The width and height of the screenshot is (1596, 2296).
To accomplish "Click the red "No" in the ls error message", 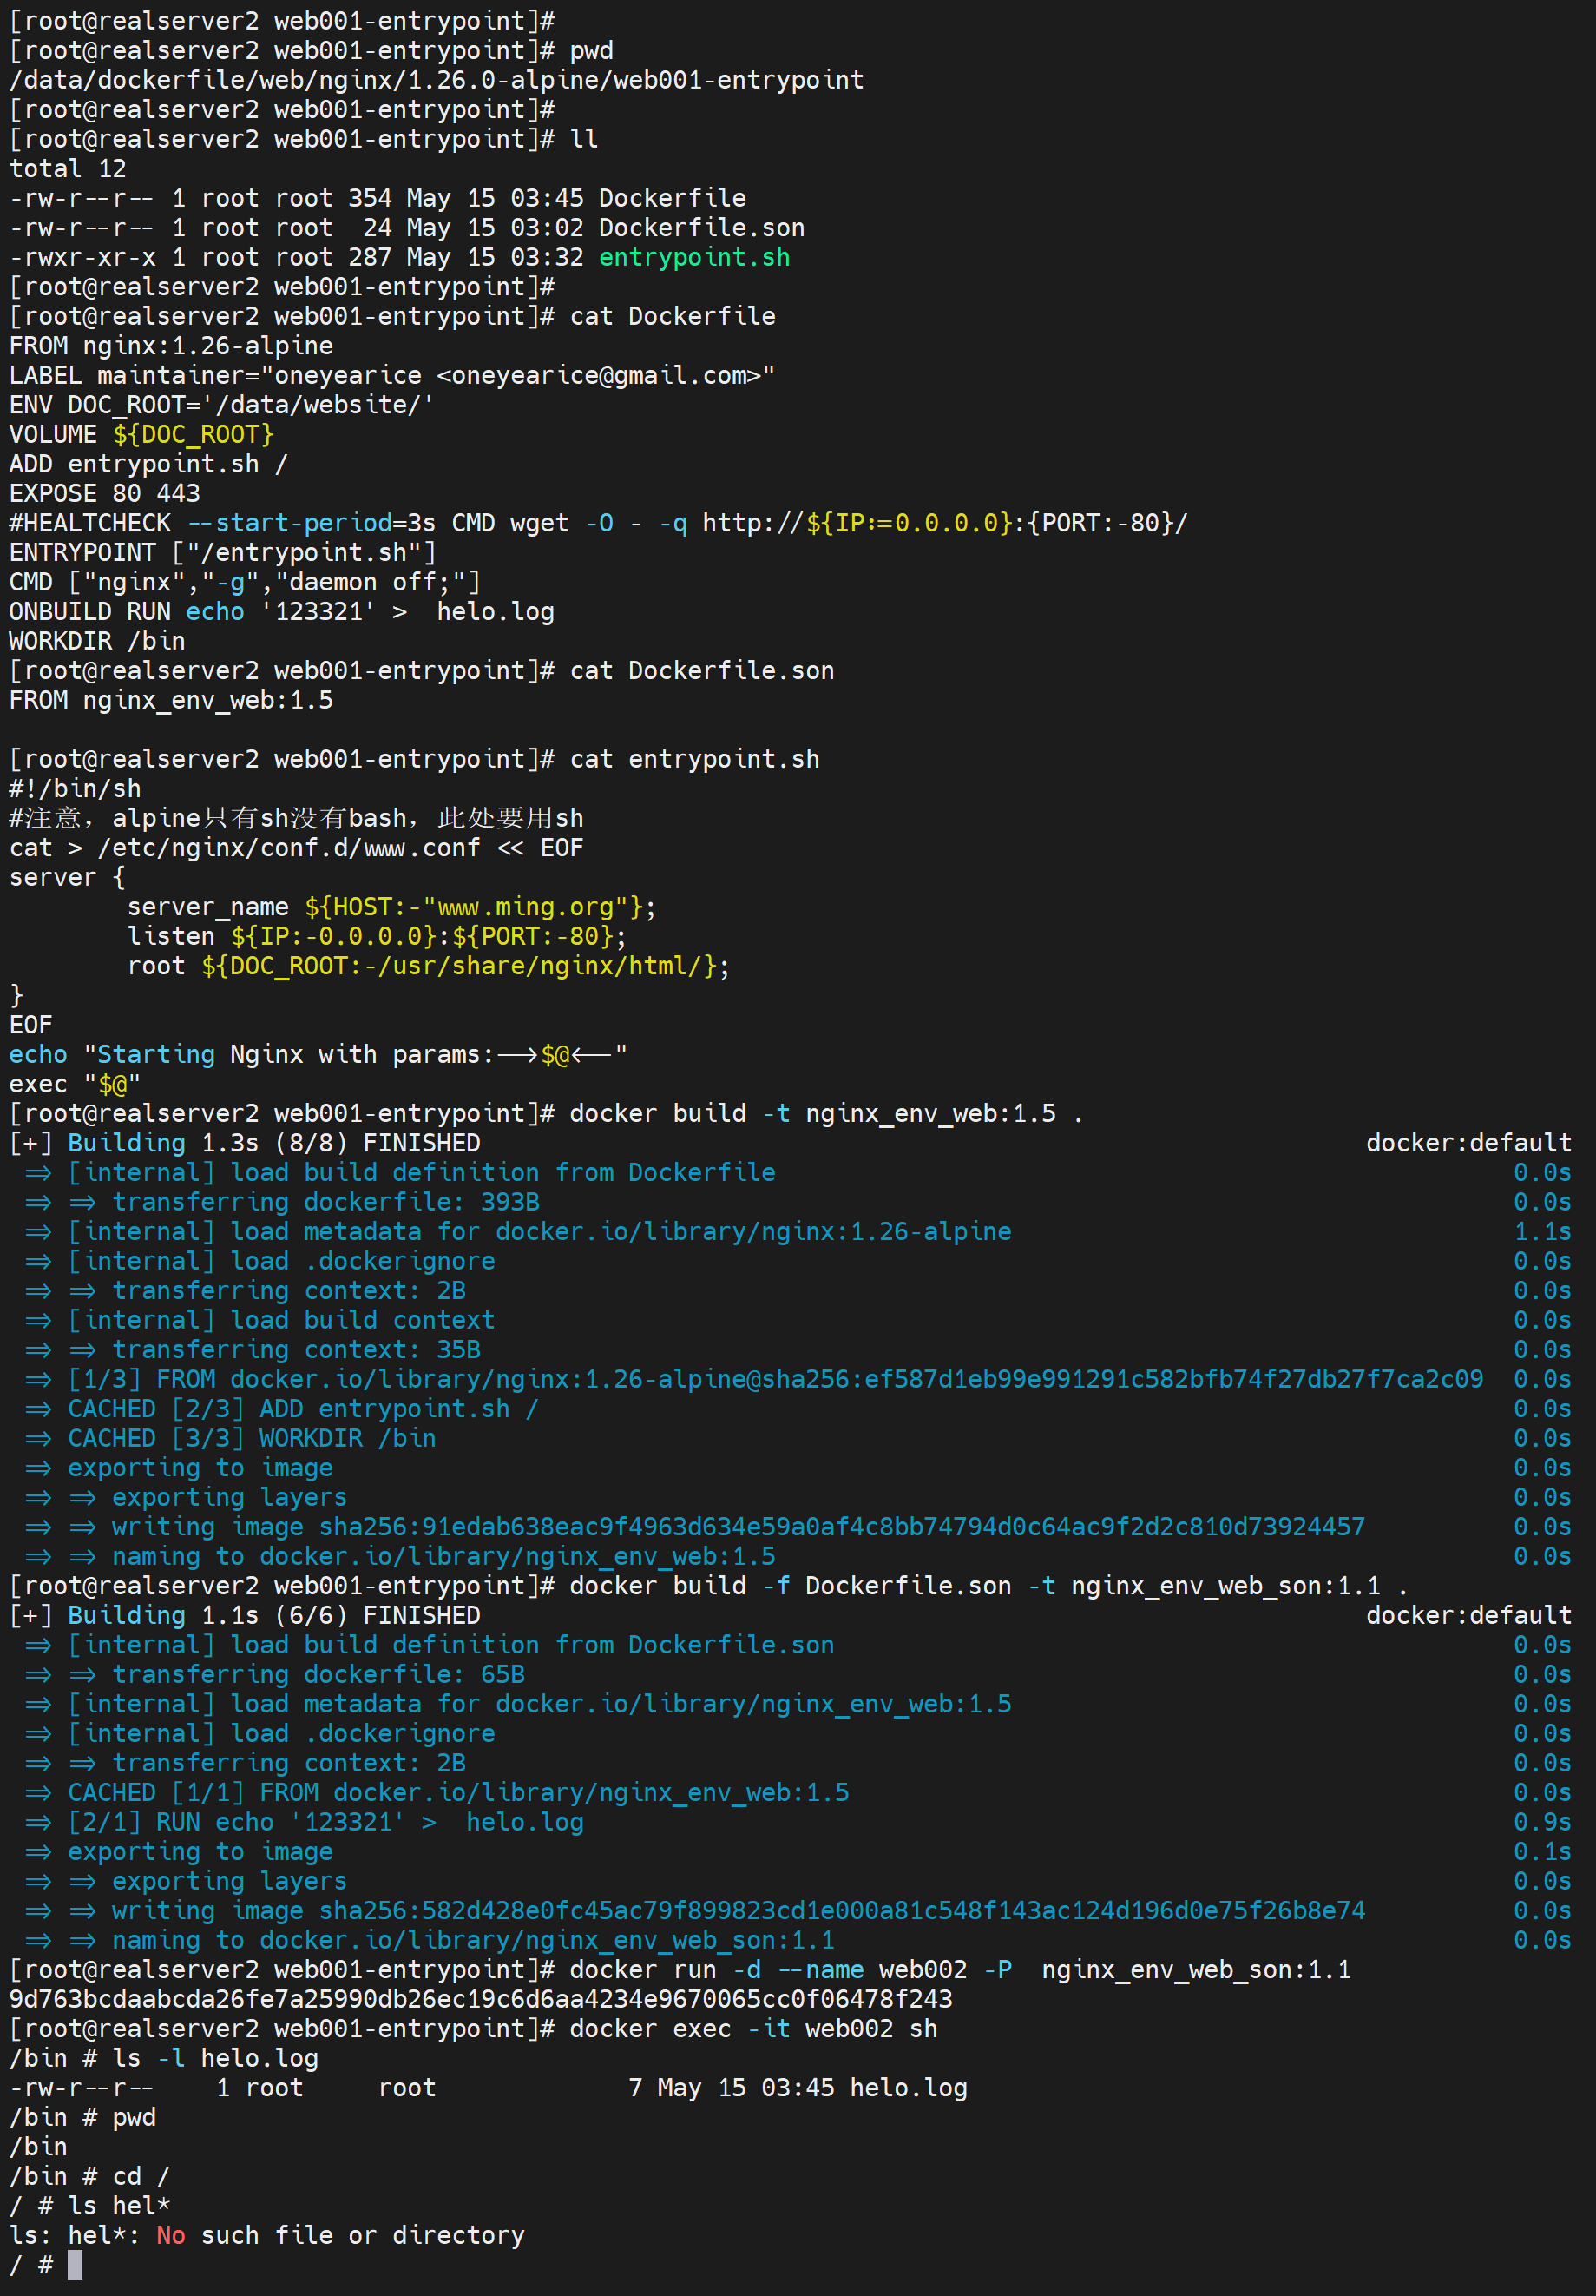I will [x=170, y=2235].
